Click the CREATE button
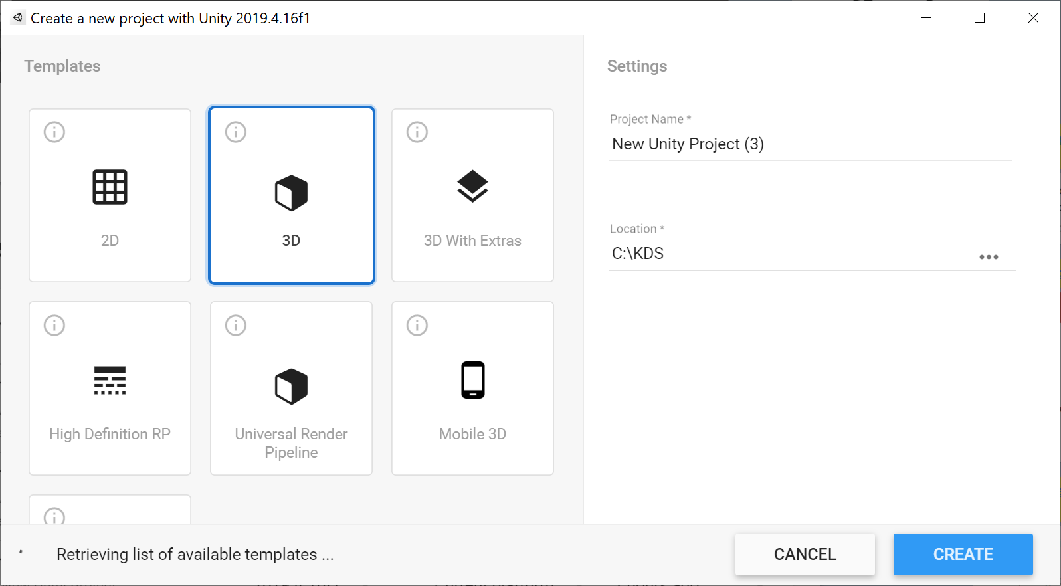 tap(963, 554)
